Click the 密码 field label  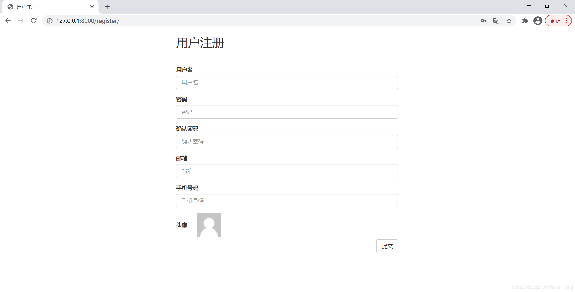[182, 99]
